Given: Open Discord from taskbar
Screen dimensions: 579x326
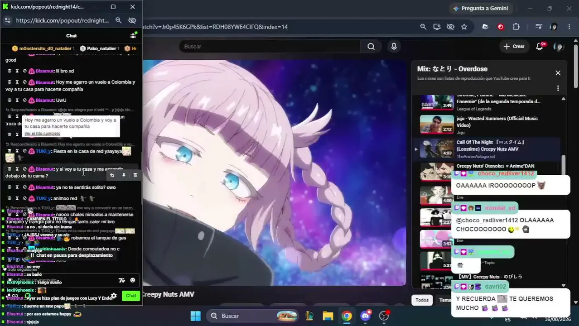Looking at the screenshot, I should pyautogui.click(x=366, y=316).
